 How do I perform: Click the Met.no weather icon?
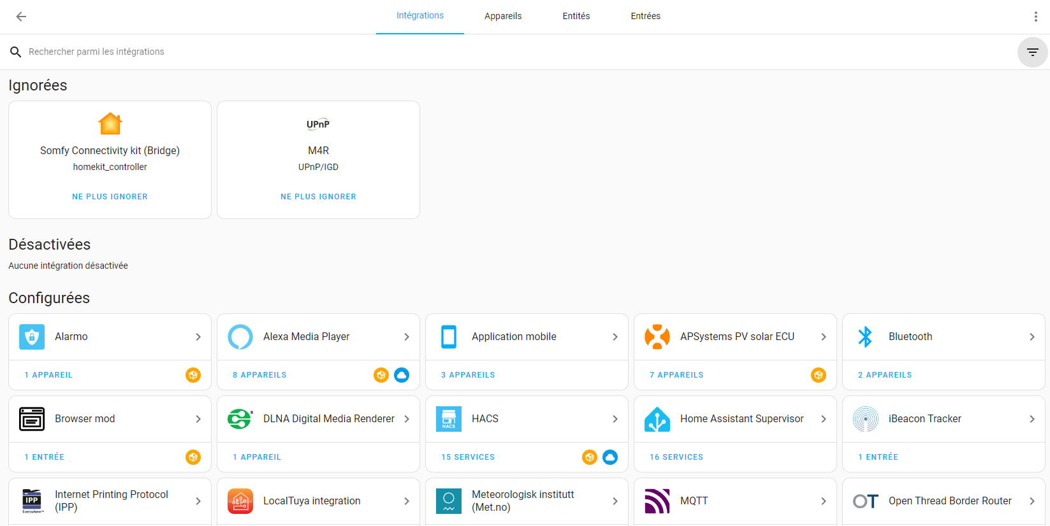tap(449, 501)
